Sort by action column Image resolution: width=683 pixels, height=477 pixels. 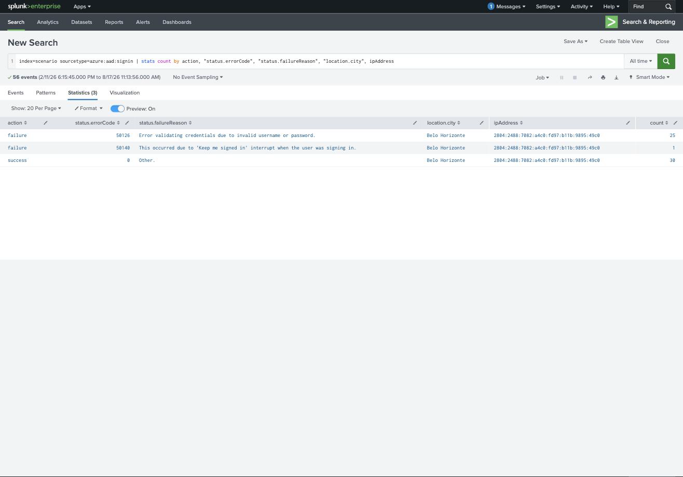[x=17, y=123]
